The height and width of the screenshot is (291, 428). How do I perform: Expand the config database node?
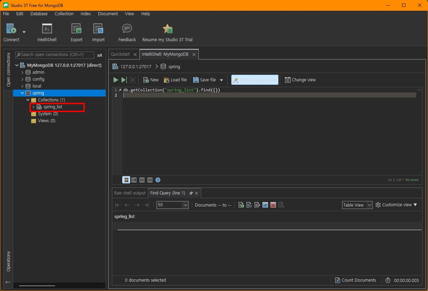pos(23,79)
